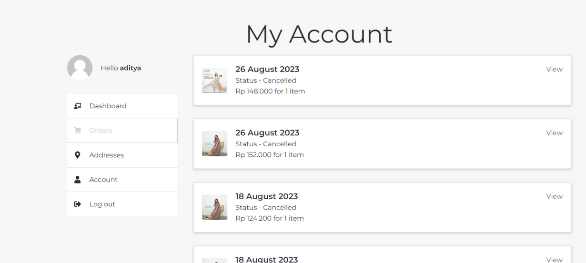Go to the Addresses section
Image resolution: width=586 pixels, height=263 pixels.
pyautogui.click(x=106, y=155)
